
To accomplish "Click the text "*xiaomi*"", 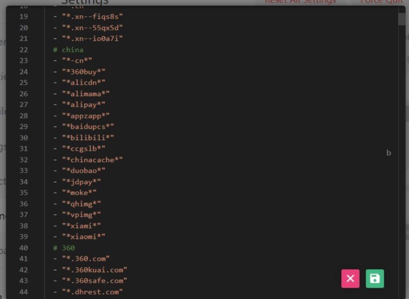I will (84, 237).
